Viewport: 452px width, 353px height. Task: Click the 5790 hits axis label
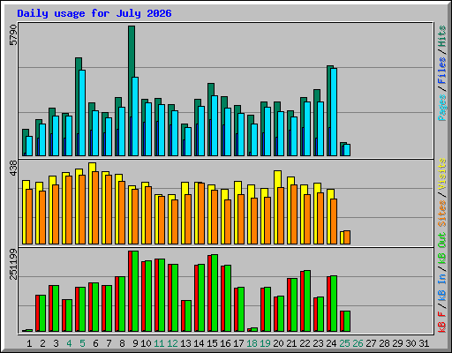point(13,35)
